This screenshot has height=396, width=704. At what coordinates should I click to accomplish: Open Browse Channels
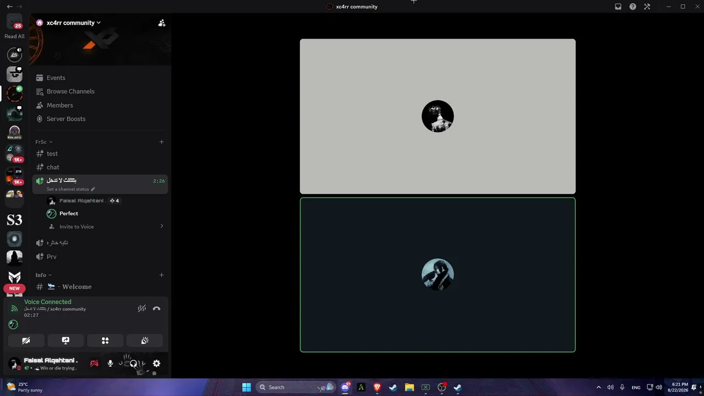[70, 91]
